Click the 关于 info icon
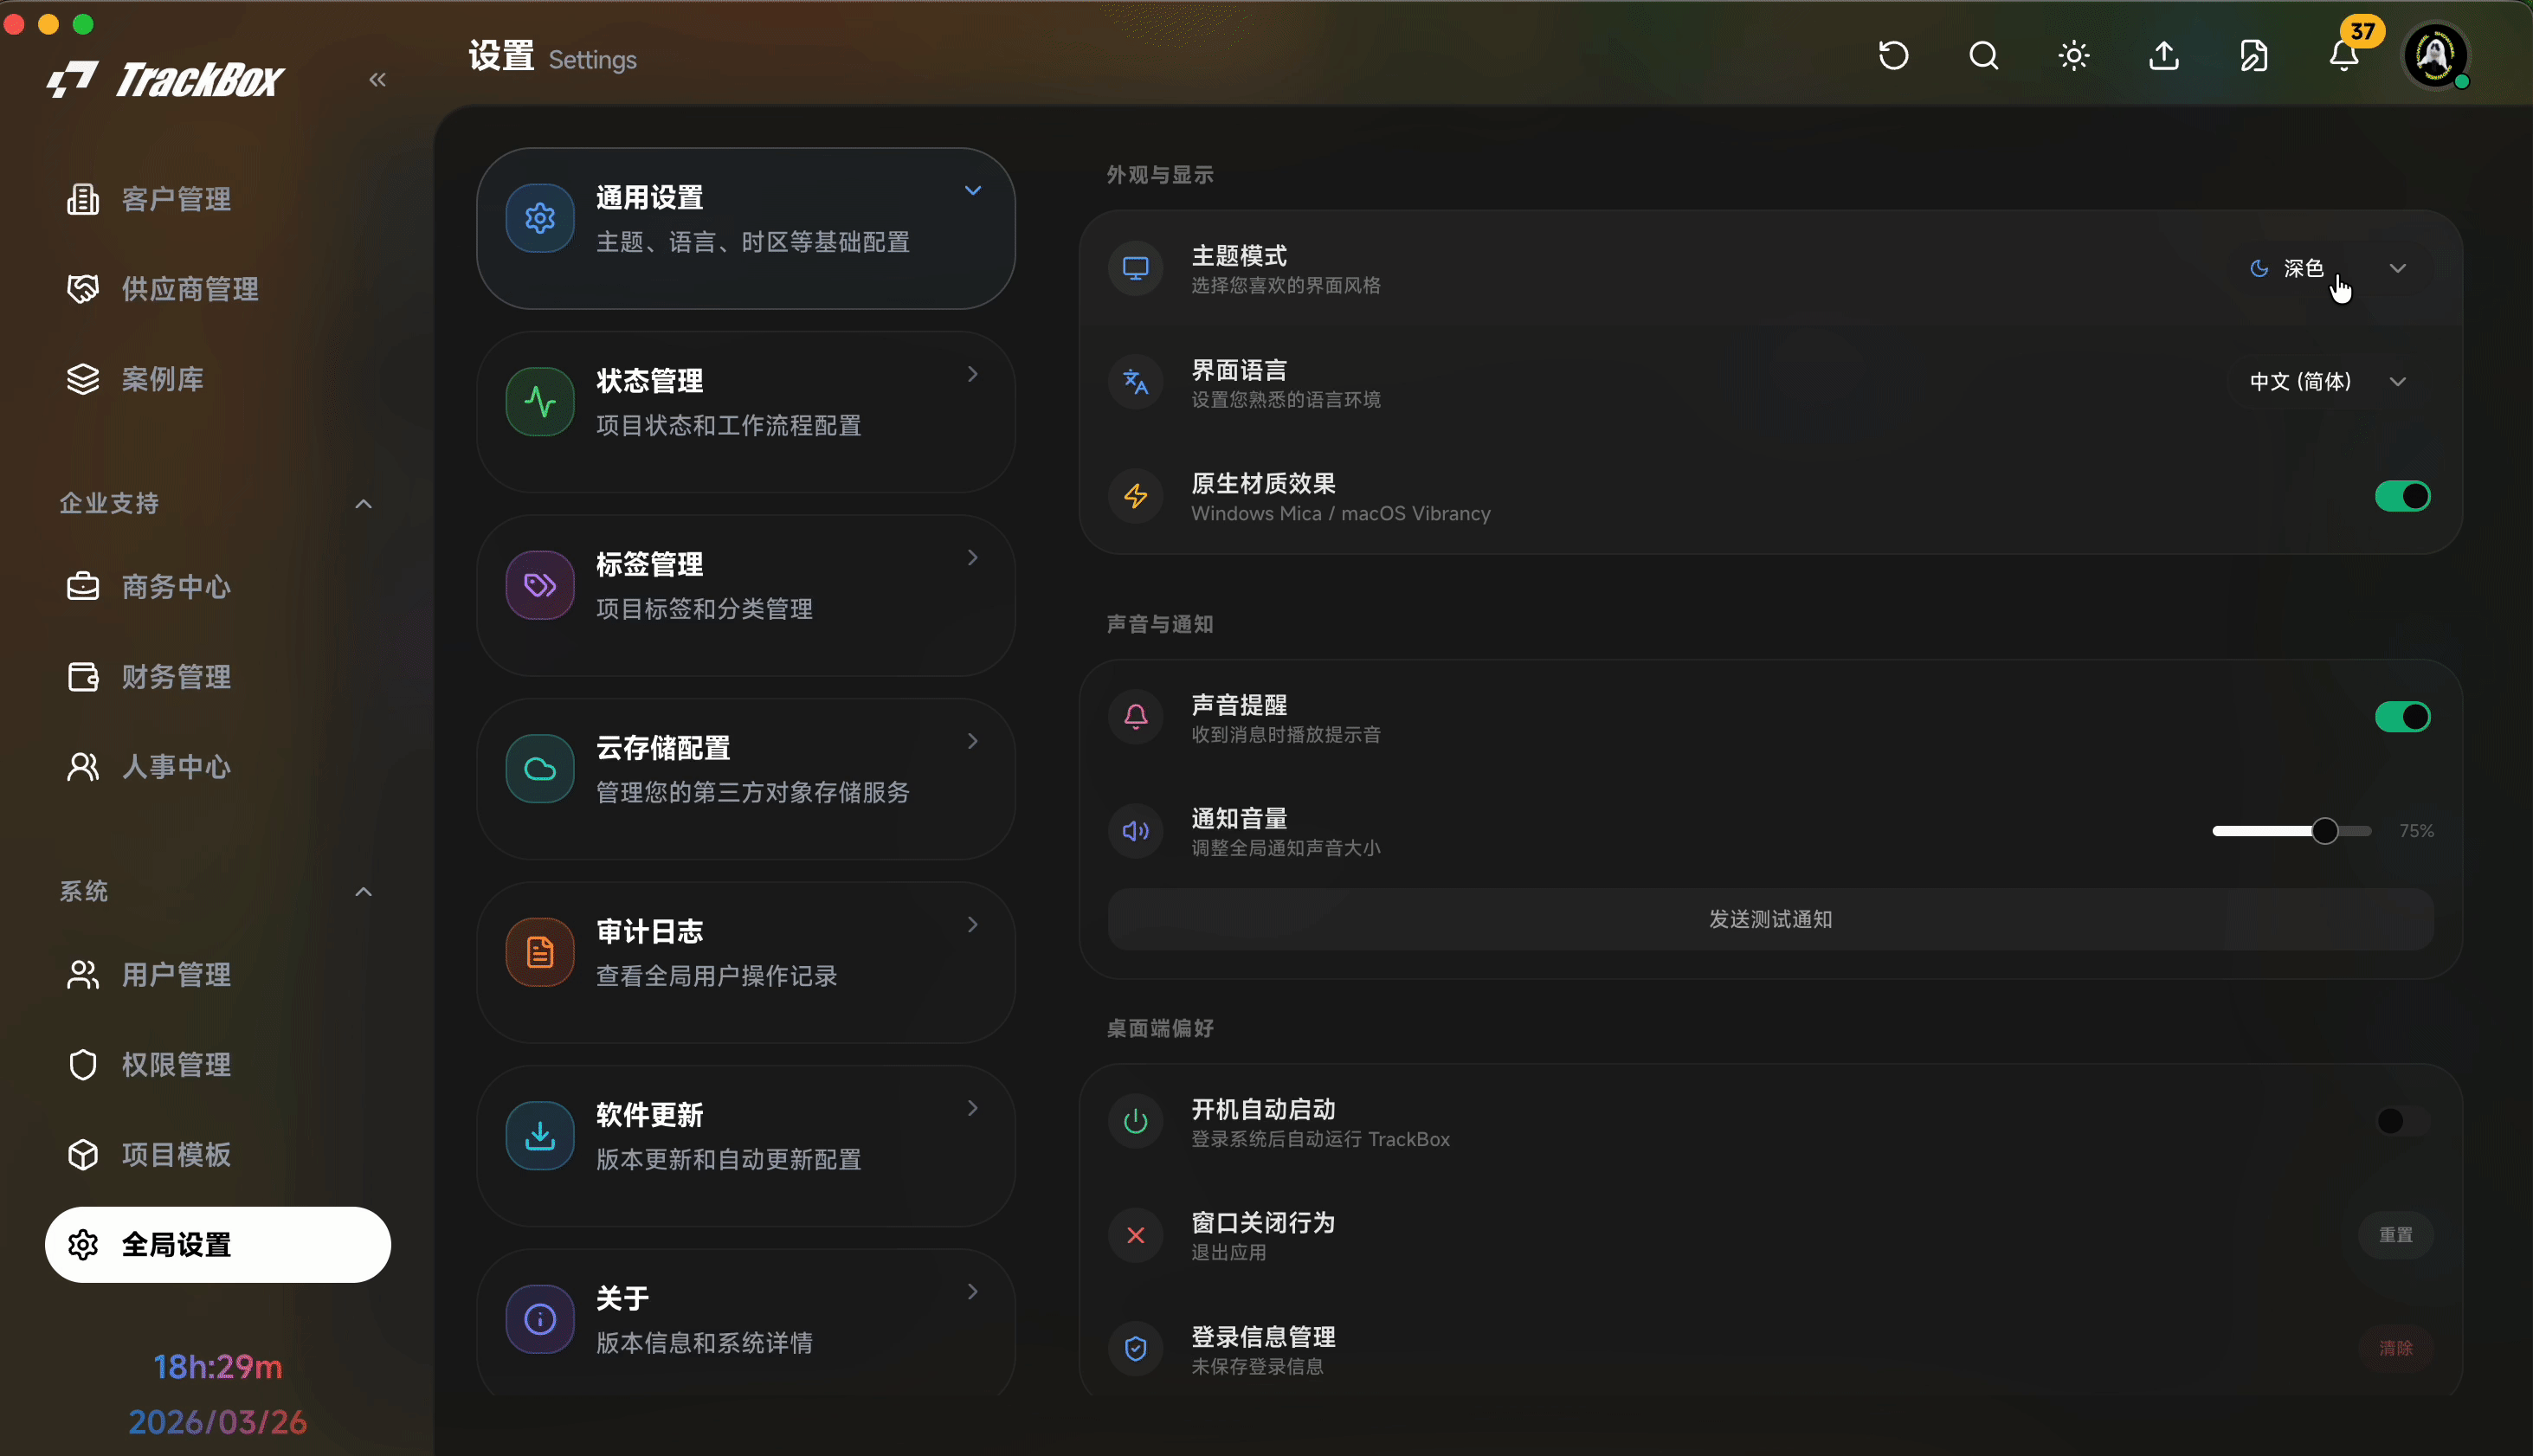The image size is (2533, 1456). coord(540,1319)
